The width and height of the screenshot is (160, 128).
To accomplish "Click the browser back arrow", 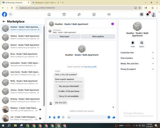I will click(x=3, y=8).
